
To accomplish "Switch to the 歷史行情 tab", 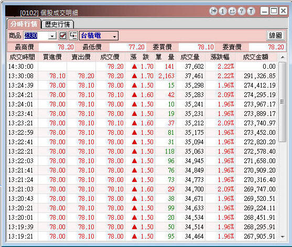I will point(58,24).
